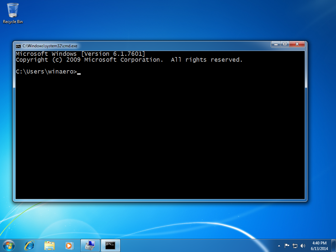Open the Recycle Bin
Viewport: 336px width, 252px height.
click(12, 11)
